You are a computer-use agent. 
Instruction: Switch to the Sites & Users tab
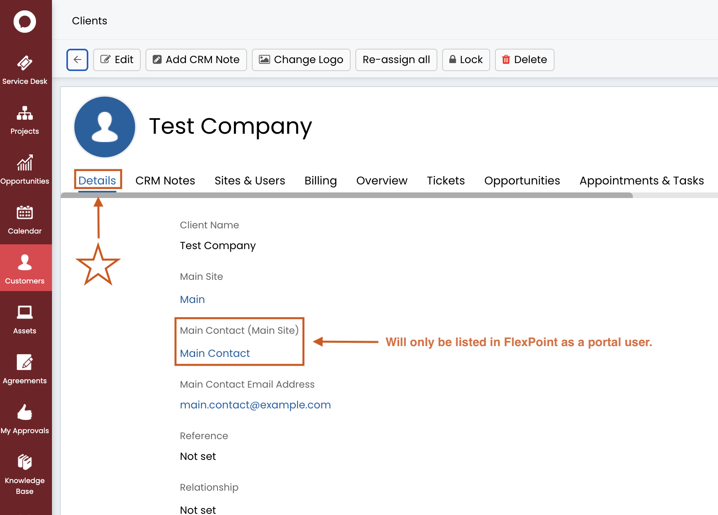(250, 180)
